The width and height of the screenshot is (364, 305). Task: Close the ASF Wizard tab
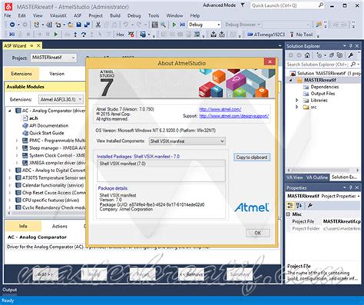[38, 45]
